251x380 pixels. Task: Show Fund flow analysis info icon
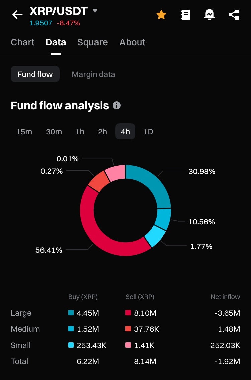[x=117, y=105]
